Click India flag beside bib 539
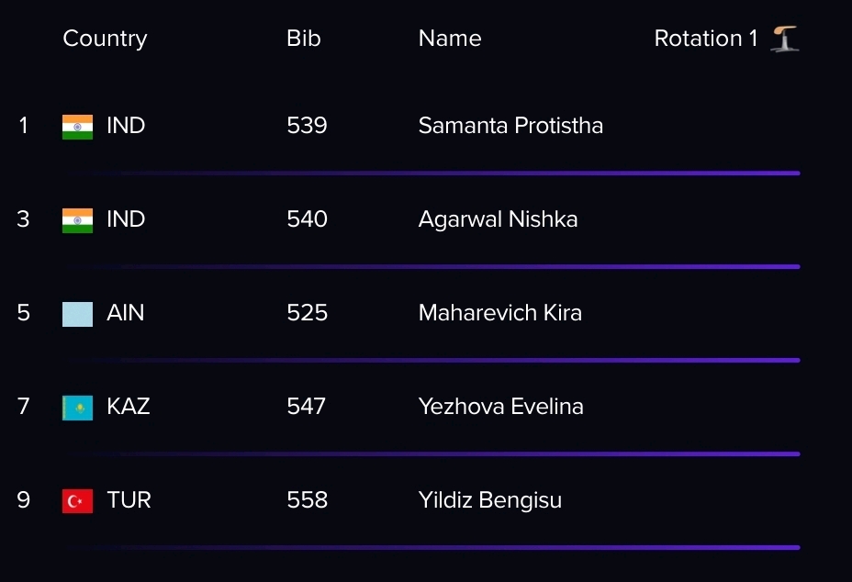This screenshot has height=582, width=852. (77, 127)
